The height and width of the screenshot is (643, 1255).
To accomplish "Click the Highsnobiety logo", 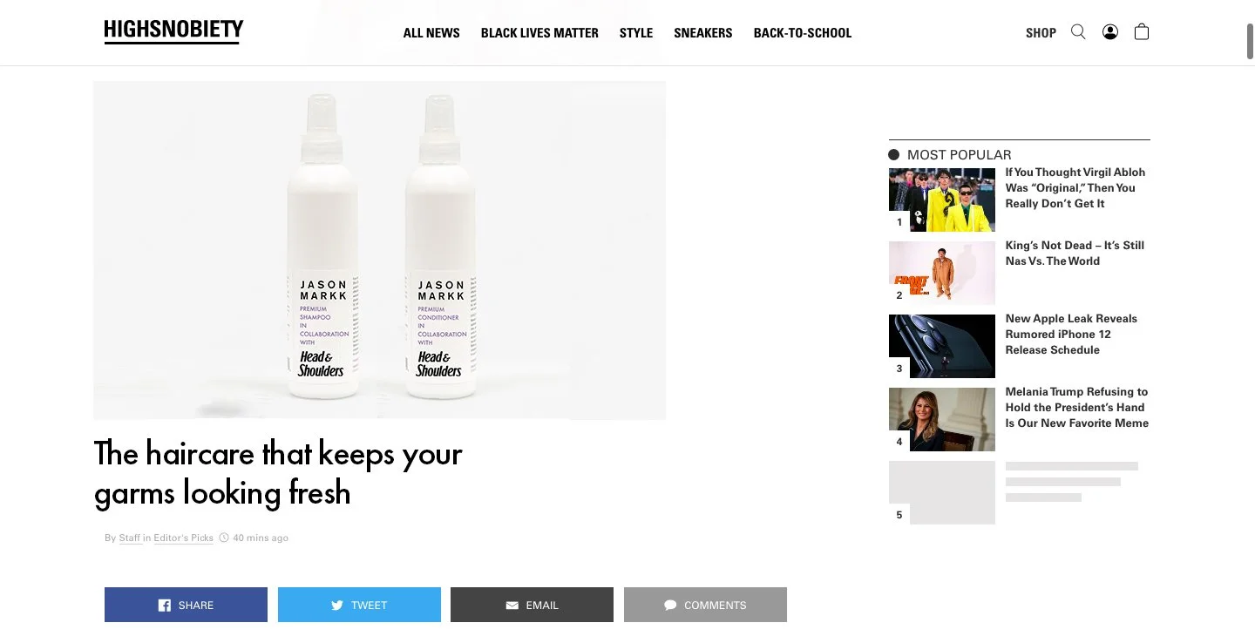I will [173, 31].
